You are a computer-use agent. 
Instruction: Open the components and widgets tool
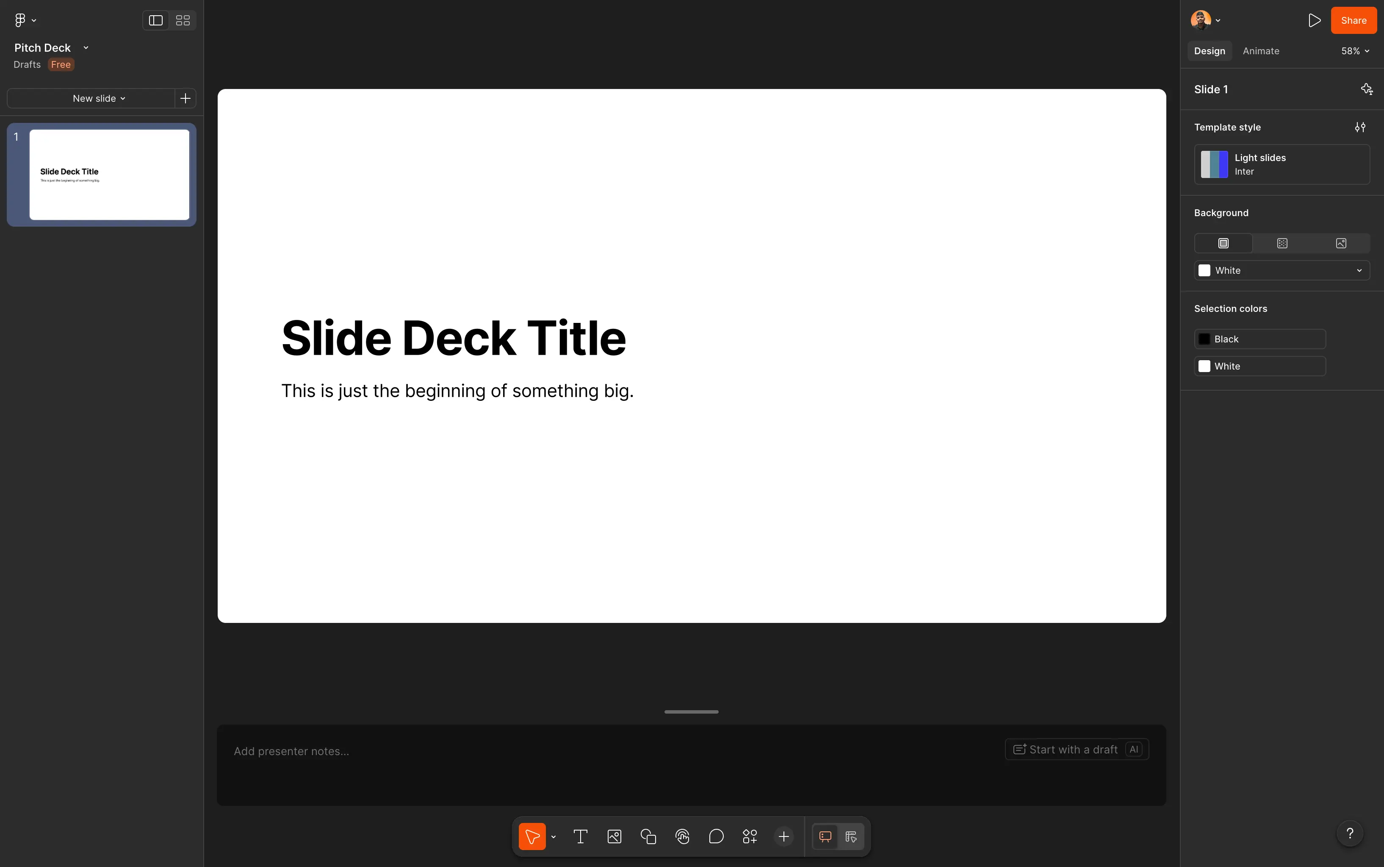tap(750, 836)
